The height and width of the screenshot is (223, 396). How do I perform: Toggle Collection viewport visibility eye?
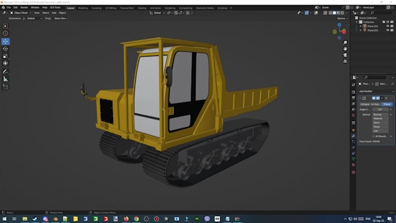[388, 22]
